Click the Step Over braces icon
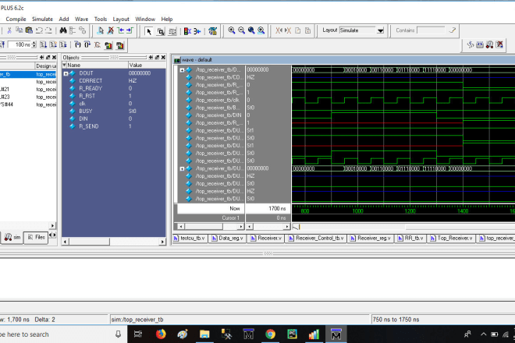The image size is (515, 343). 87,44
